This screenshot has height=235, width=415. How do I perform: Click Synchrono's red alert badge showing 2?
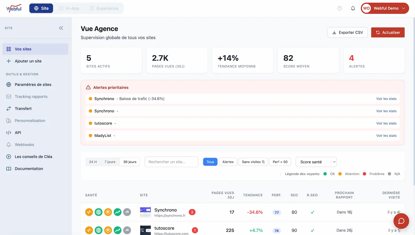pyautogui.click(x=192, y=212)
